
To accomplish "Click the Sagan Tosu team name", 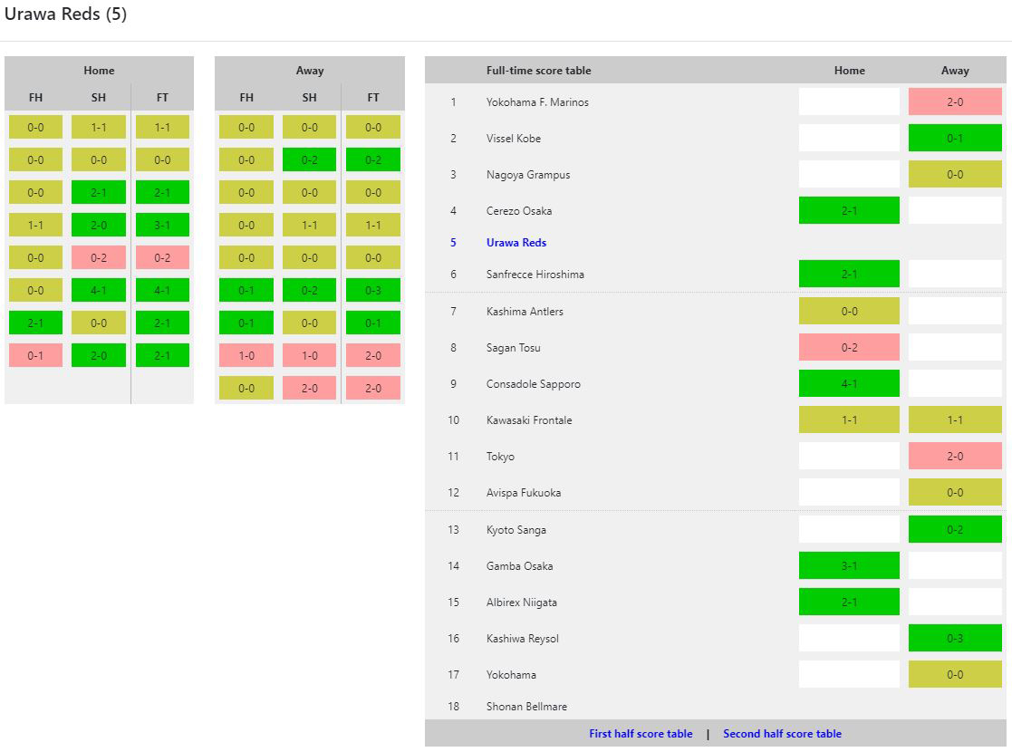I will 513,347.
